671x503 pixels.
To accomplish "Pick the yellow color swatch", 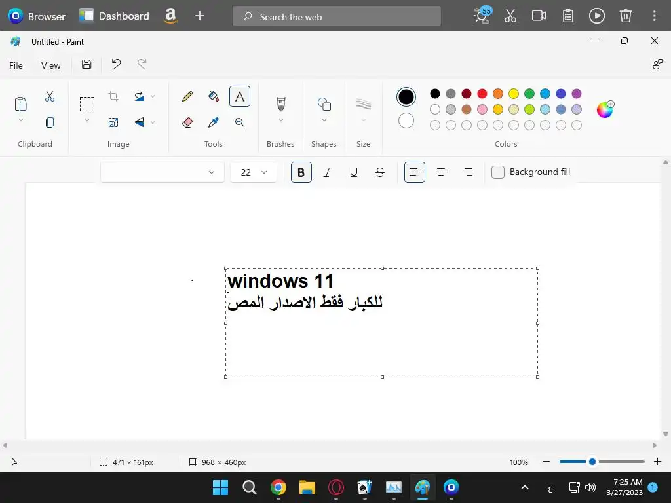I will (x=514, y=94).
